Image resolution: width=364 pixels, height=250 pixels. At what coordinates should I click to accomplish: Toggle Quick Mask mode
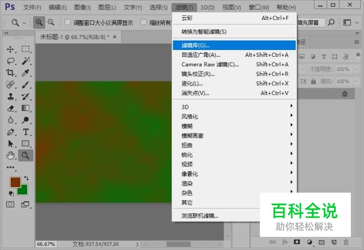coord(10,204)
